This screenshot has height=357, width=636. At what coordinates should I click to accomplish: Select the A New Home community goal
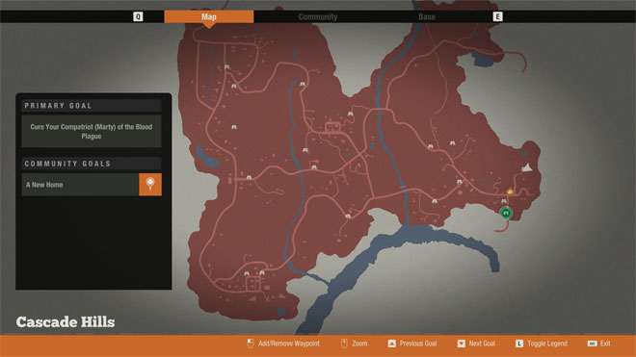tap(80, 185)
